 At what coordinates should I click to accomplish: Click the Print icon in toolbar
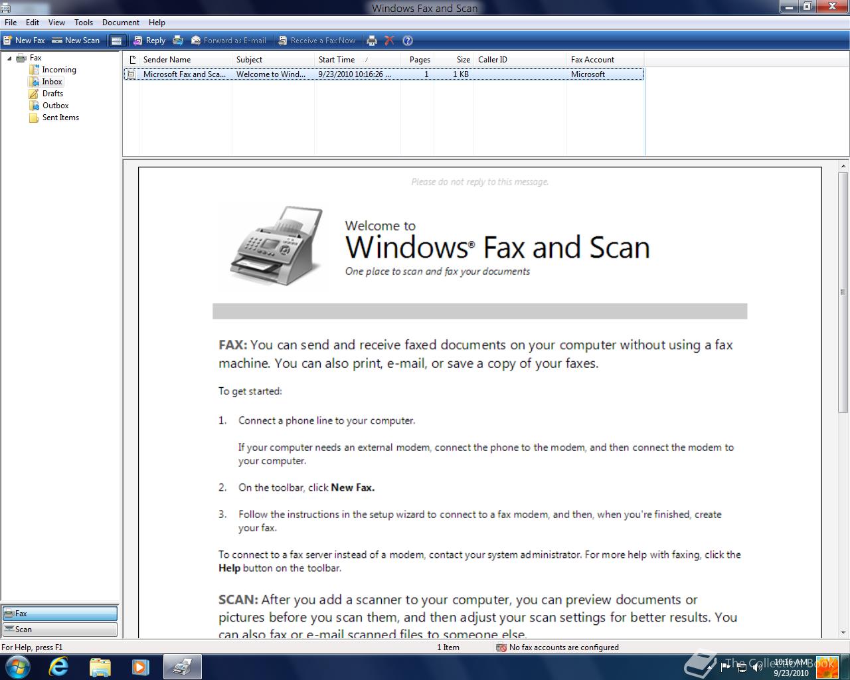click(372, 41)
